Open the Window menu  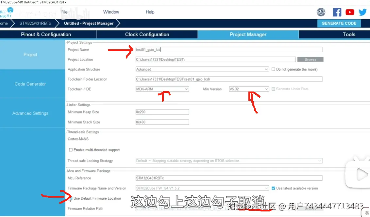pos(111,12)
